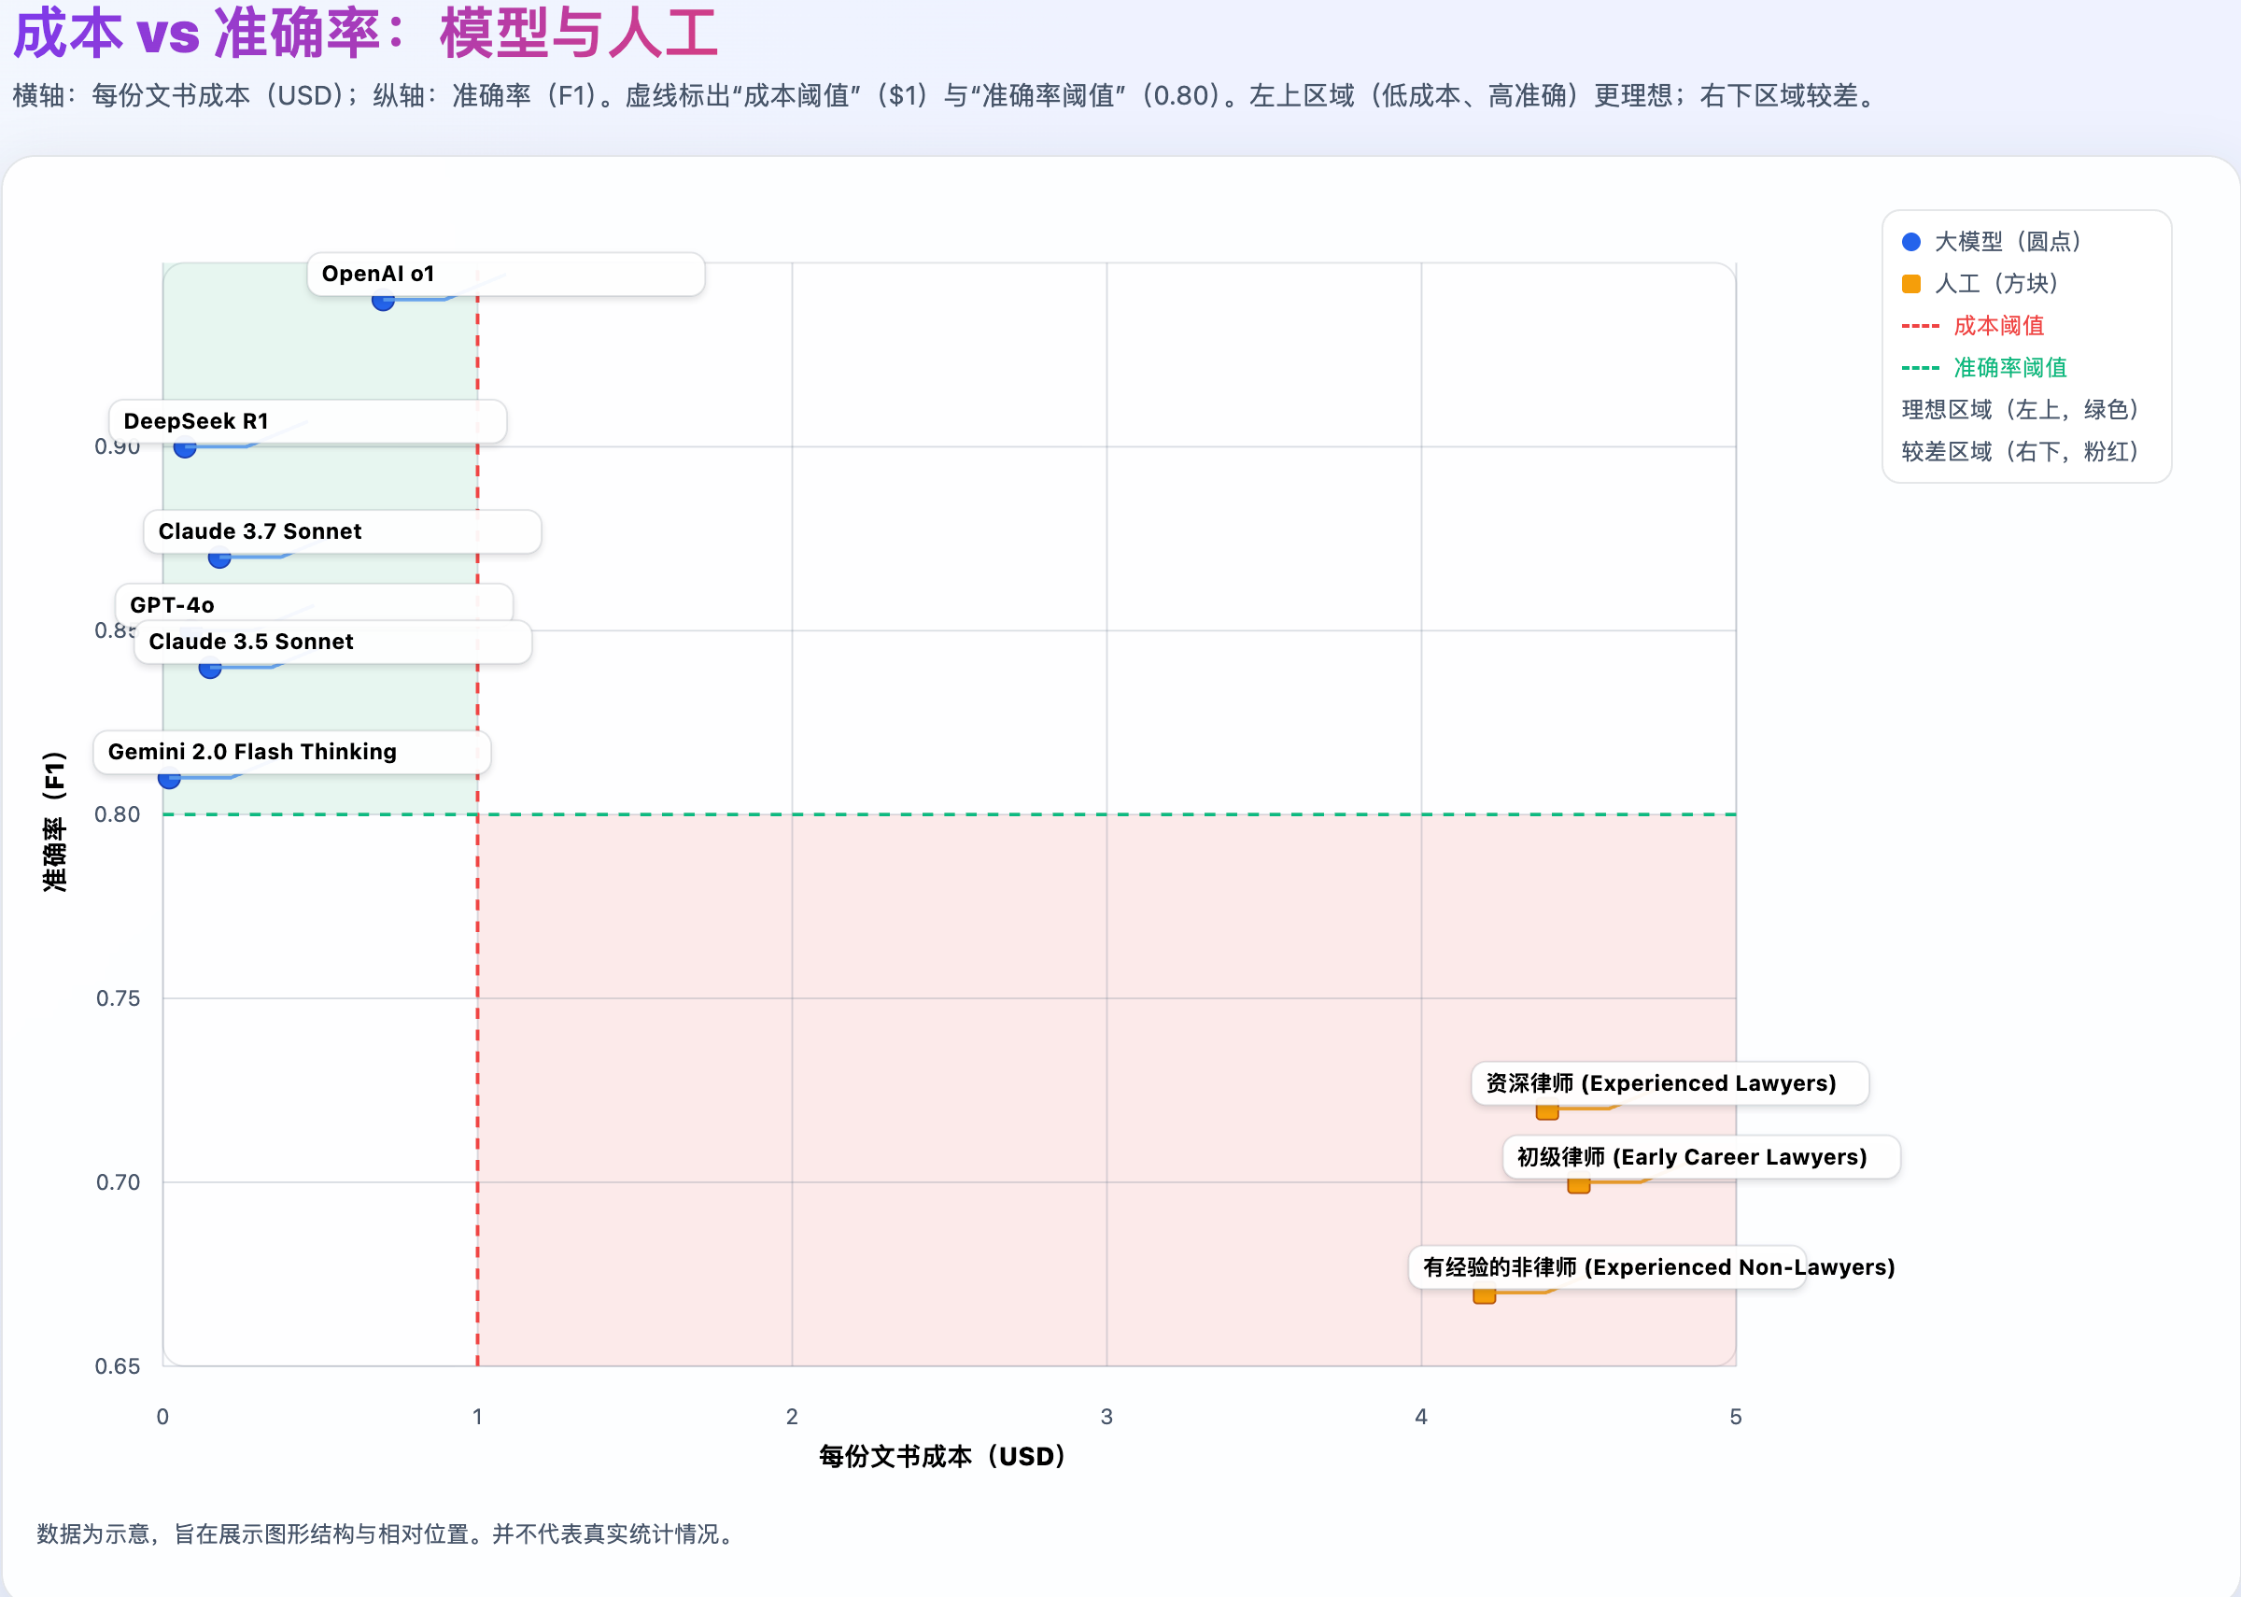Click the DeepSeek R1 label callout
This screenshot has height=1597, width=2241.
pos(197,421)
